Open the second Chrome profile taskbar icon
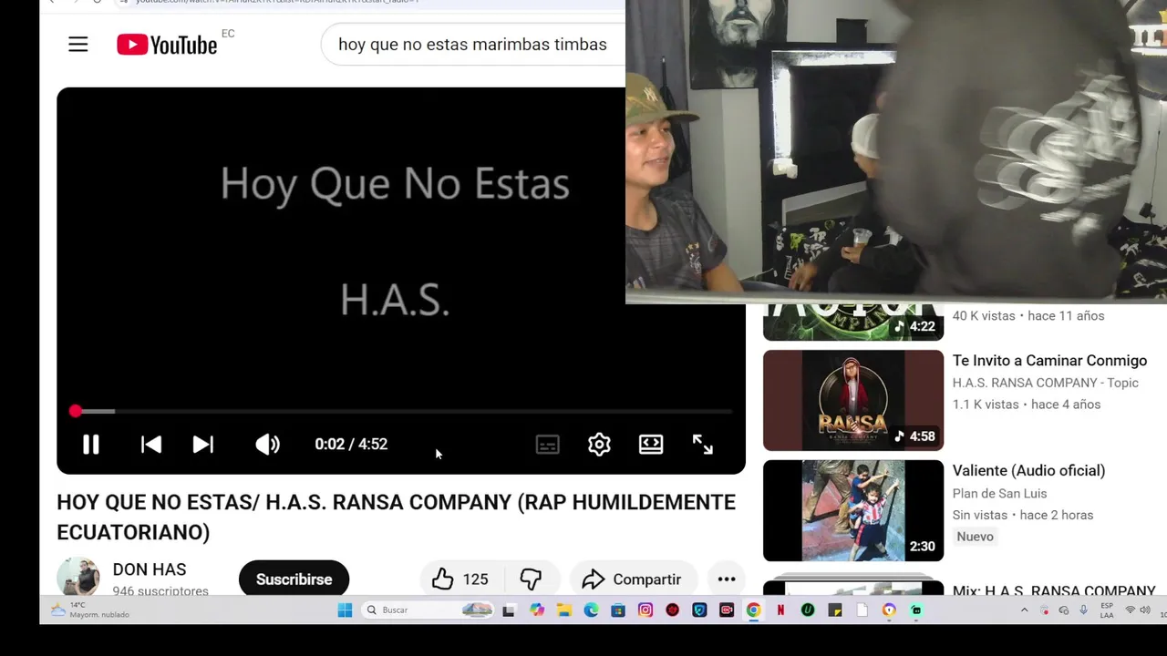This screenshot has height=656, width=1167. (x=889, y=610)
